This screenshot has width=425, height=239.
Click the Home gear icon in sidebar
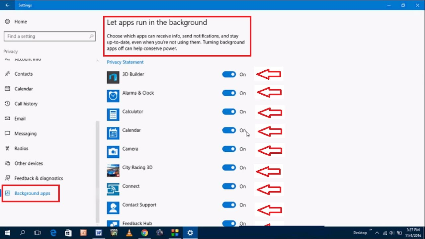tap(7, 22)
